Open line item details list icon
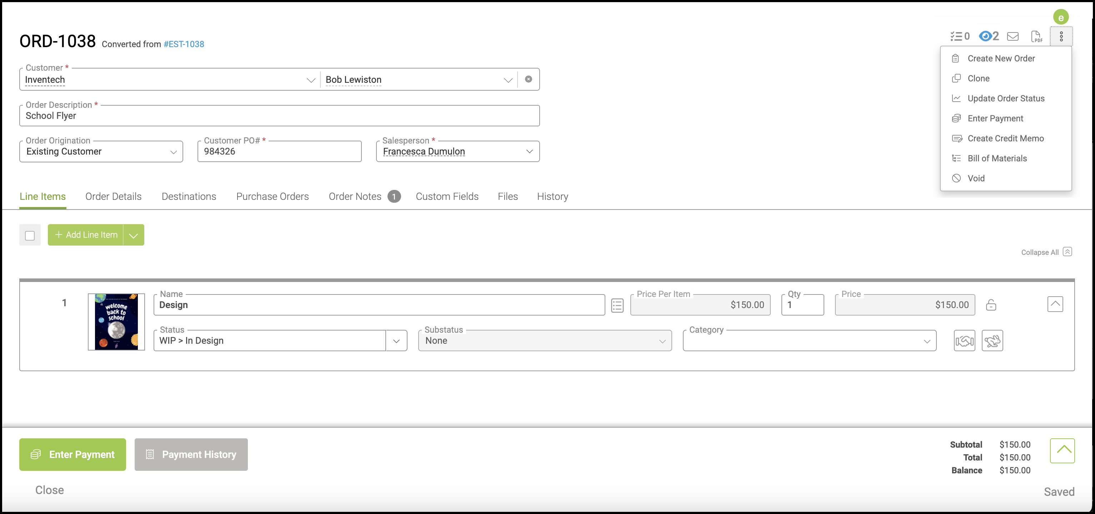Screen dimensions: 1095x514 617,305
